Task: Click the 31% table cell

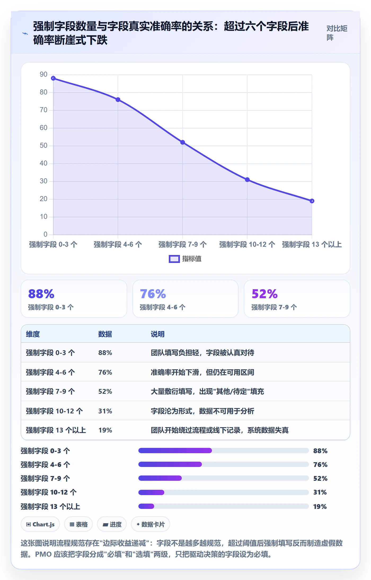Action: (x=105, y=411)
